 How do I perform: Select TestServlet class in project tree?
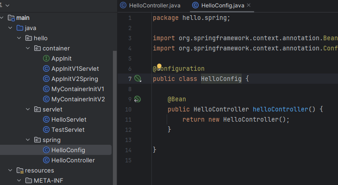point(68,129)
